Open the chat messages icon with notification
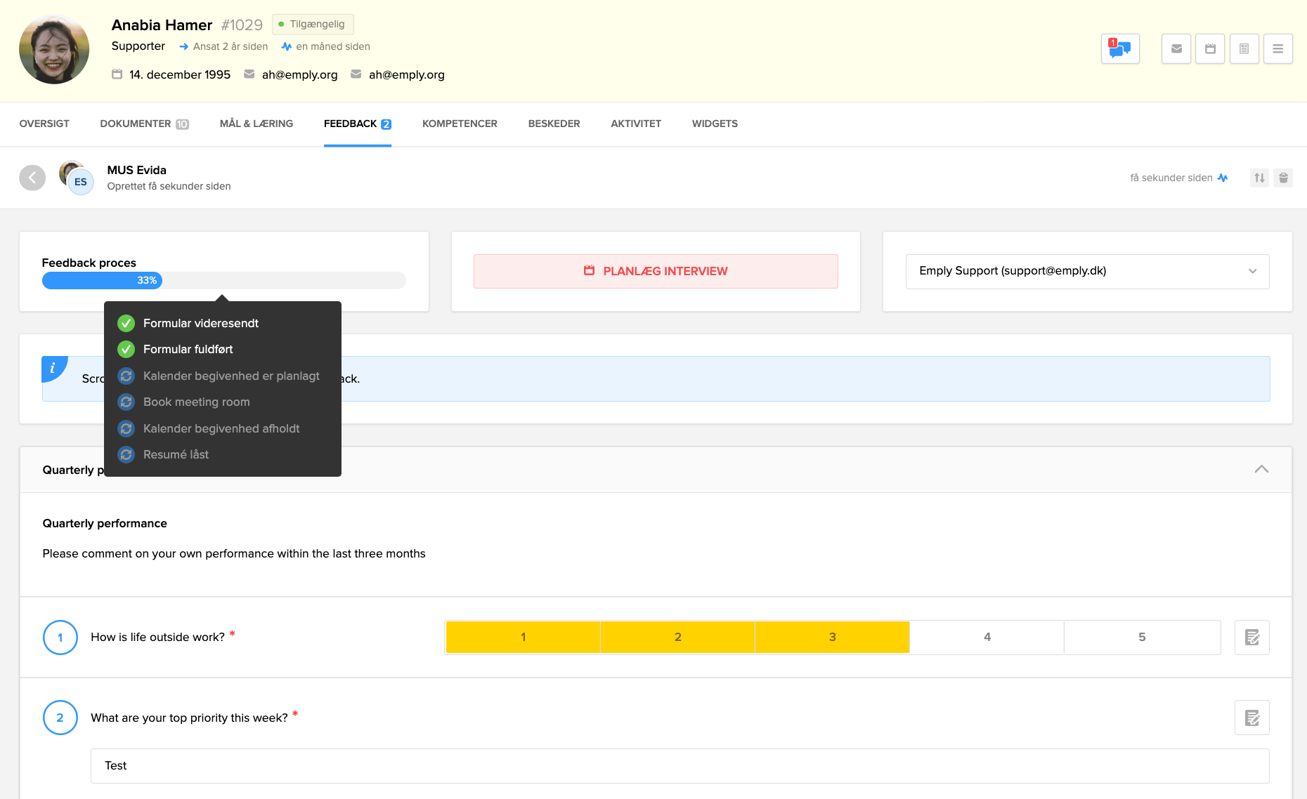1307x799 pixels. click(x=1119, y=49)
